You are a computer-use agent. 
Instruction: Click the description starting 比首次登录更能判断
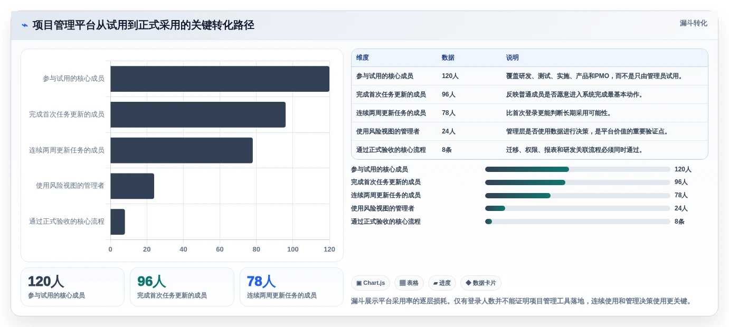tap(560, 113)
